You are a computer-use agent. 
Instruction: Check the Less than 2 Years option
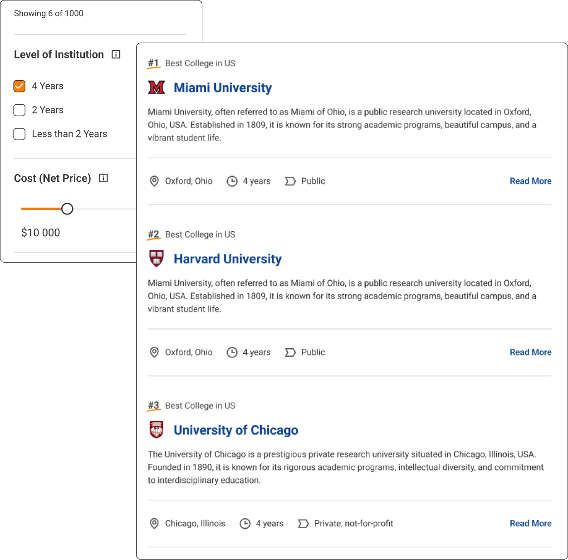point(20,134)
